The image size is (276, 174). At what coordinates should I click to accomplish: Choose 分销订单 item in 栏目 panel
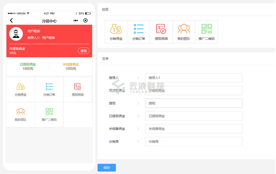click(x=139, y=32)
